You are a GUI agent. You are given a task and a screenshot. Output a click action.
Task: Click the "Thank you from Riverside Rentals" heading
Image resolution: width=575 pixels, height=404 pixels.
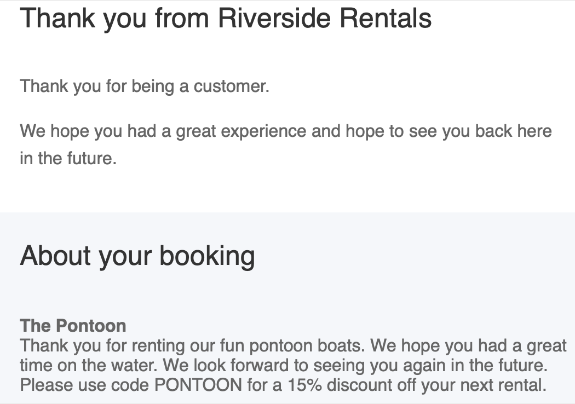tap(226, 18)
